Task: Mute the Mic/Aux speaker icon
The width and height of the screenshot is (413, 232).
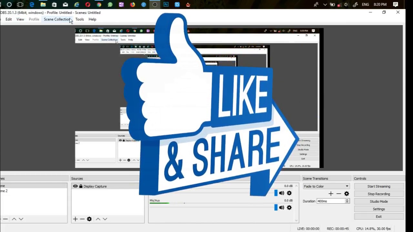Action: coord(282,208)
